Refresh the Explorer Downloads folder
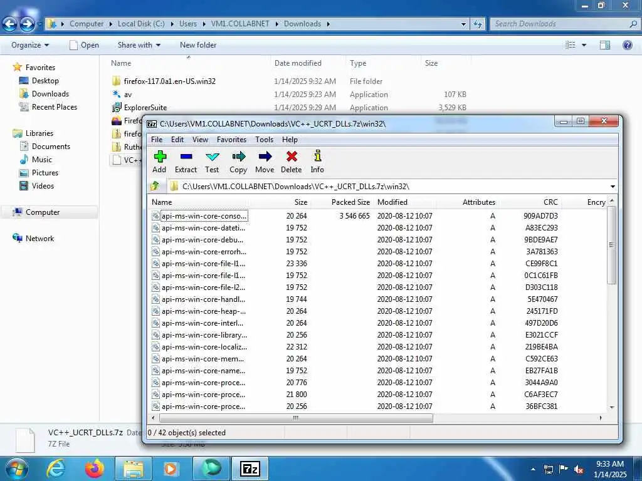Viewport: 642px width, 481px height. click(x=478, y=24)
